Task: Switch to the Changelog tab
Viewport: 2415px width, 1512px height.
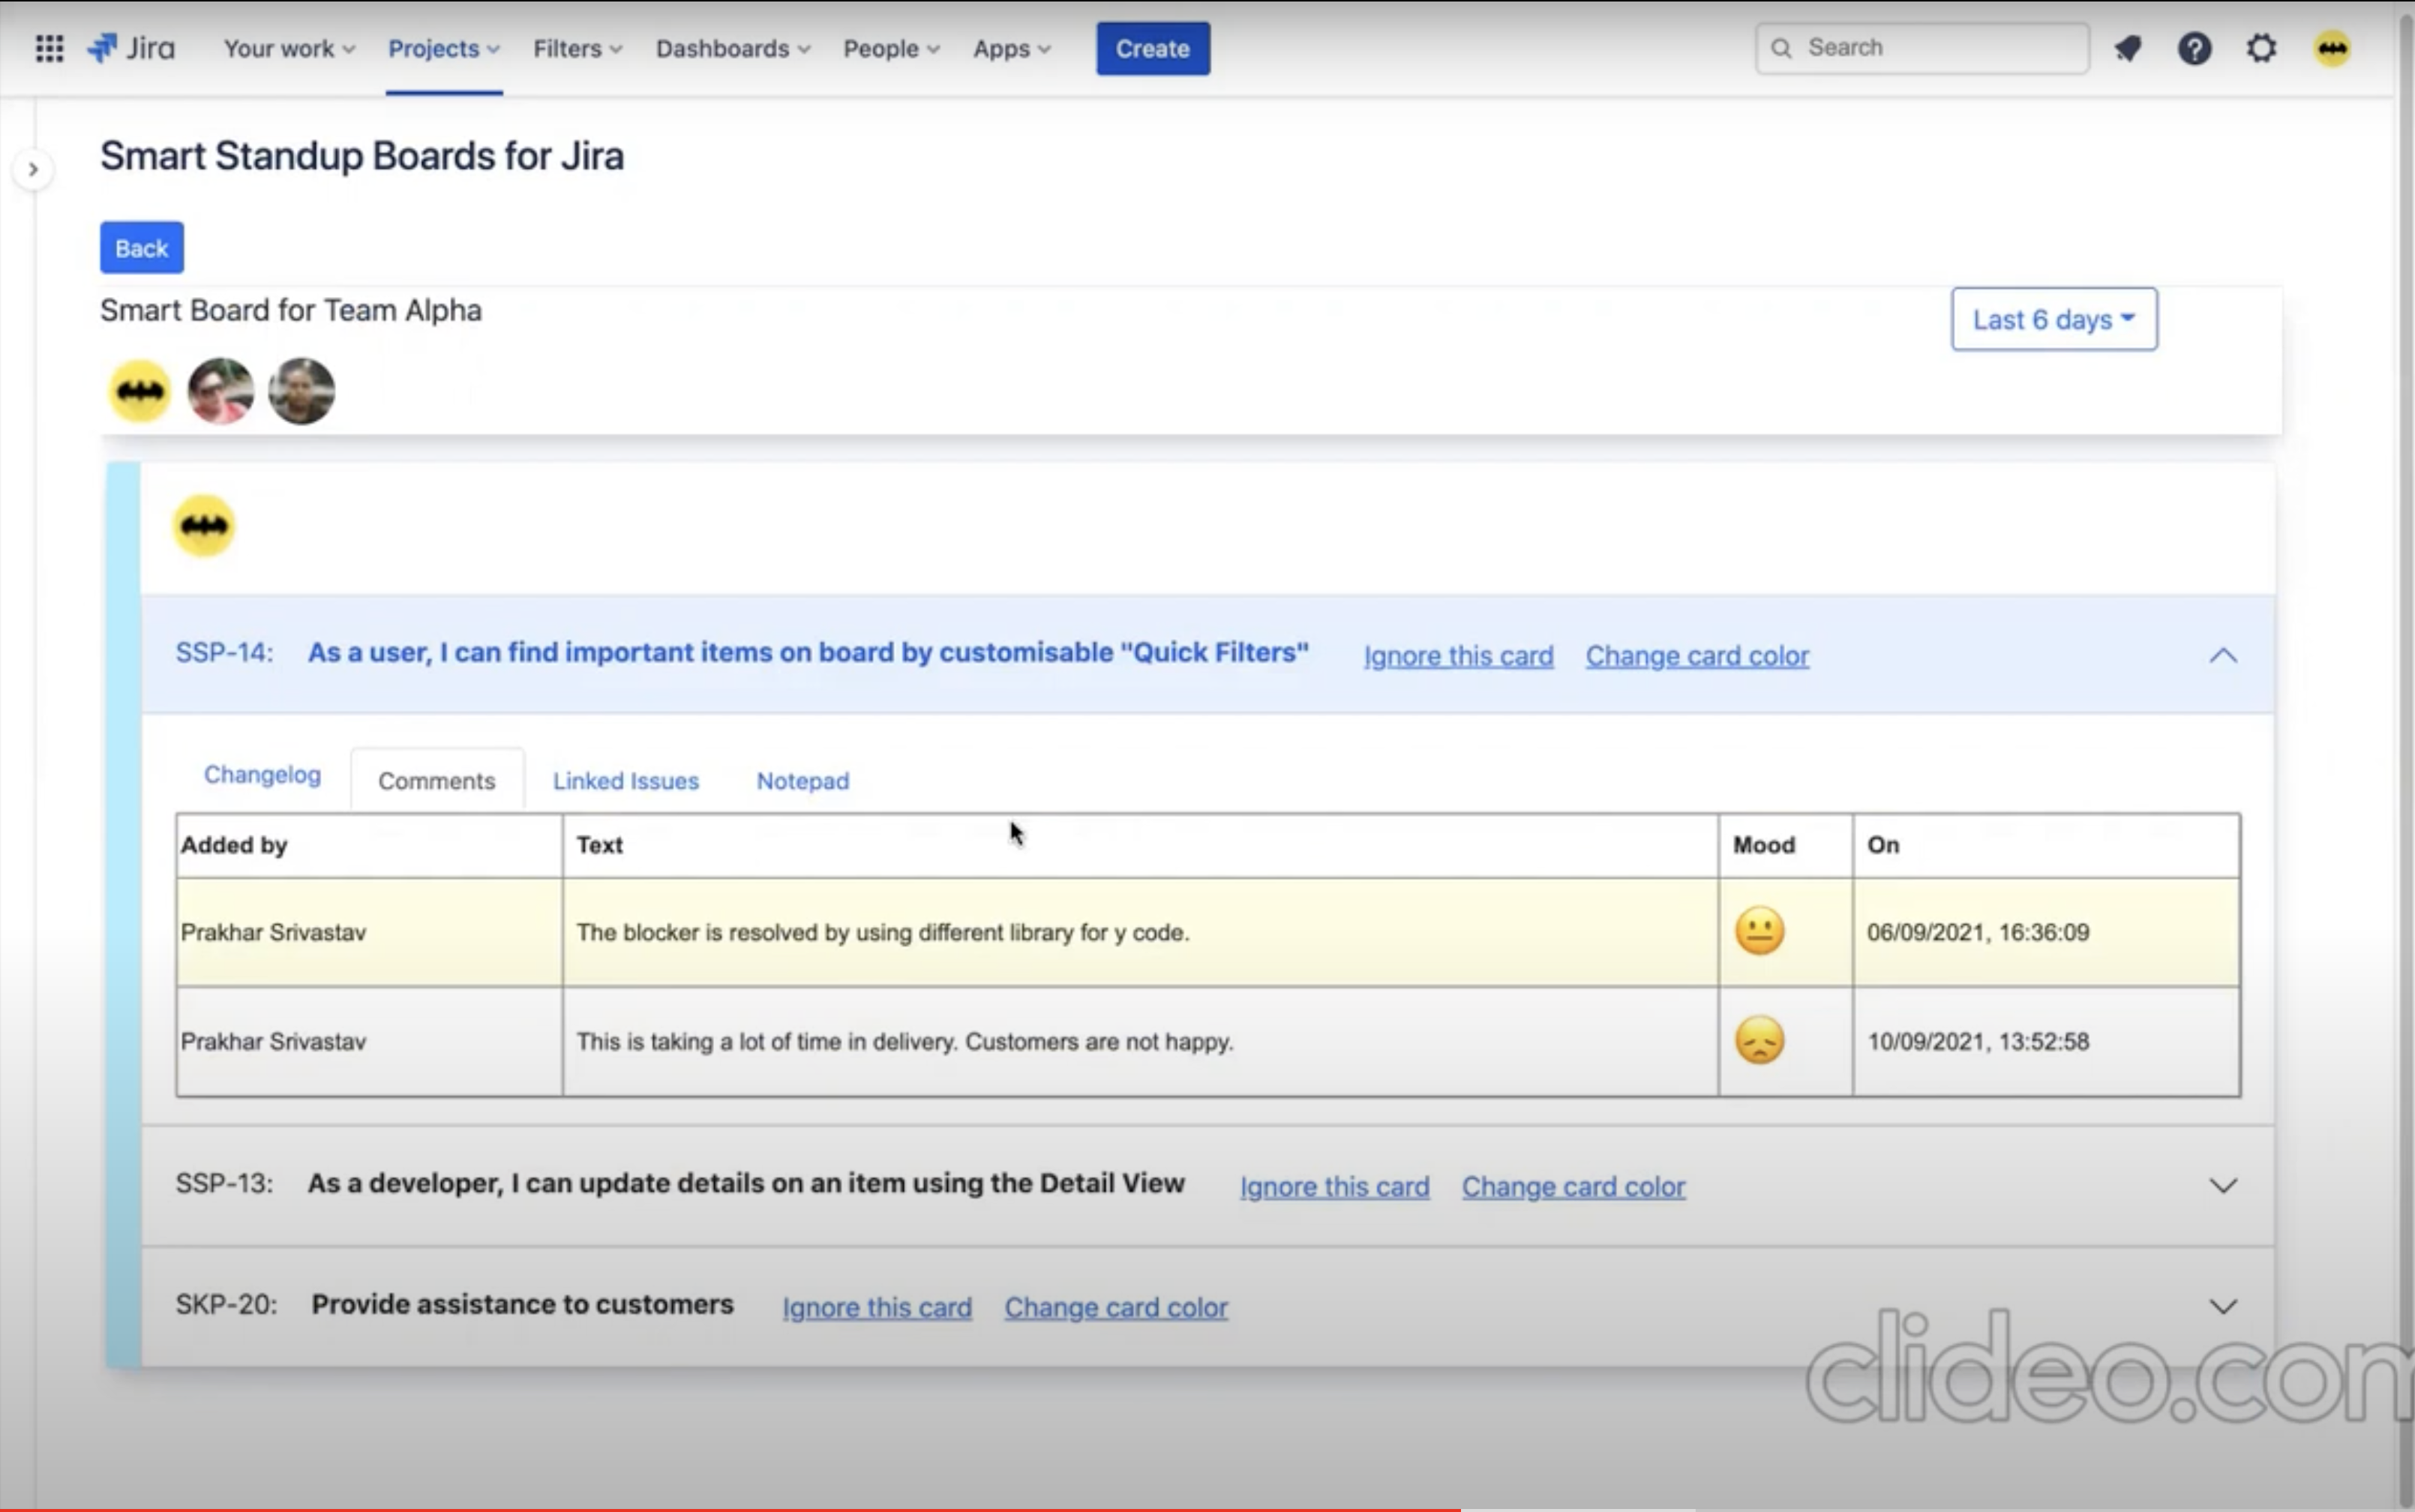Action: tap(262, 775)
